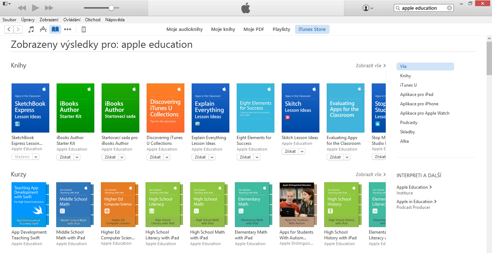Image resolution: width=492 pixels, height=253 pixels.
Task: Open the Ovládání menu
Action: (72, 20)
